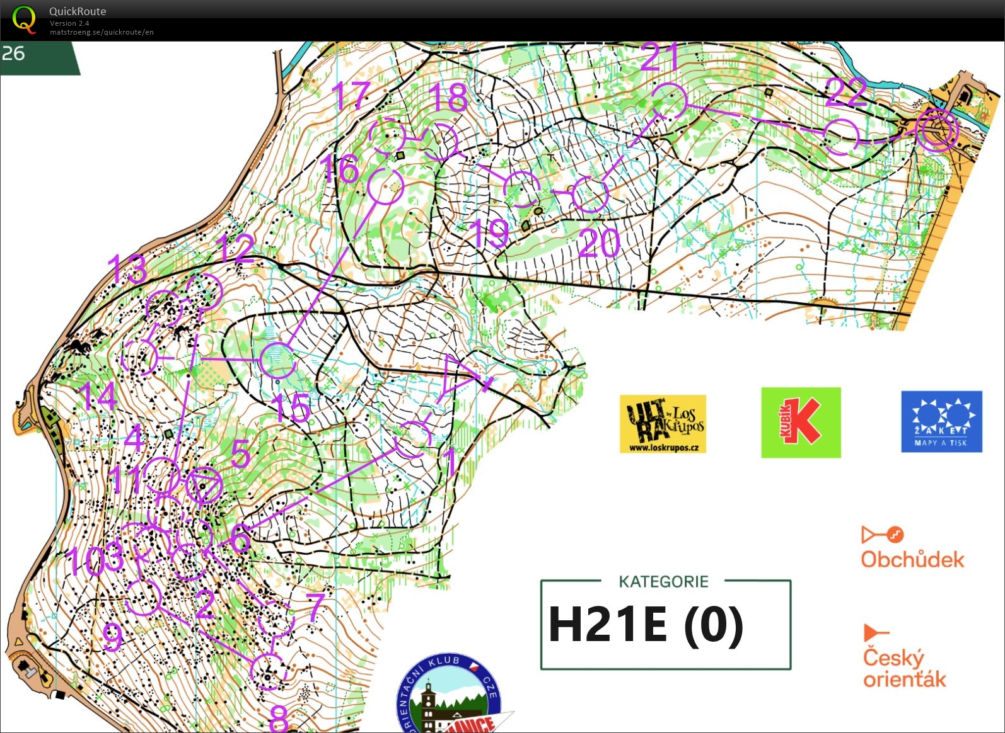Click the Ultra Los Krupos sponsor logo
This screenshot has height=733, width=1005.
coord(663,424)
